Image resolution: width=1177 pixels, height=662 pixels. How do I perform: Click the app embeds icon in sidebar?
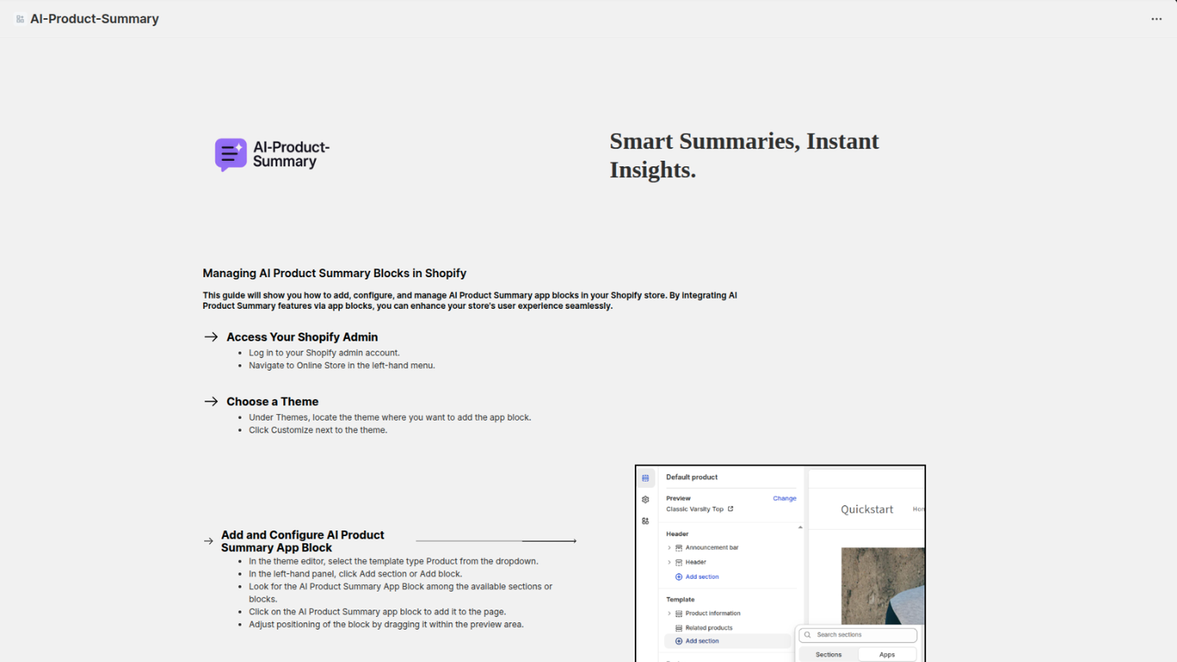pyautogui.click(x=645, y=521)
